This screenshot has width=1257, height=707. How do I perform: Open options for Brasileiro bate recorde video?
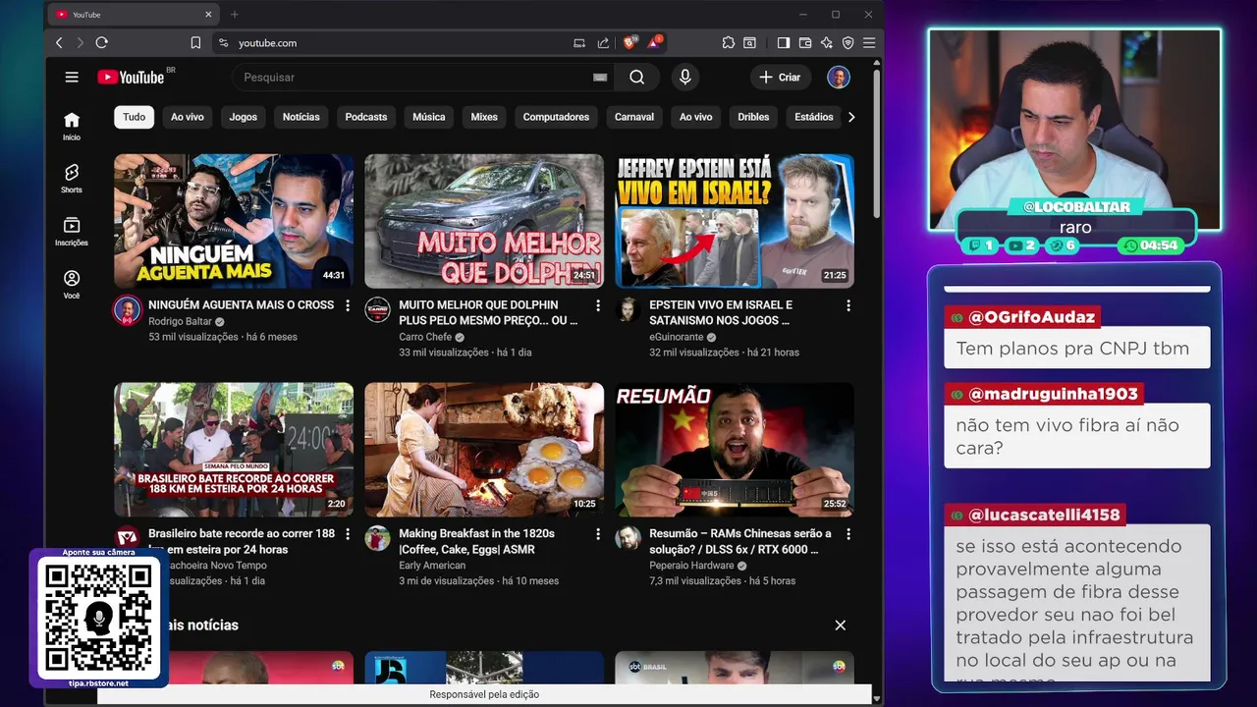point(347,534)
